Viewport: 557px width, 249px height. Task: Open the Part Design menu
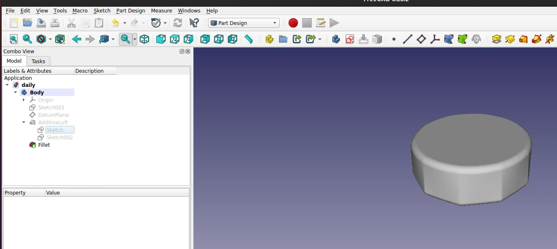[x=131, y=10]
